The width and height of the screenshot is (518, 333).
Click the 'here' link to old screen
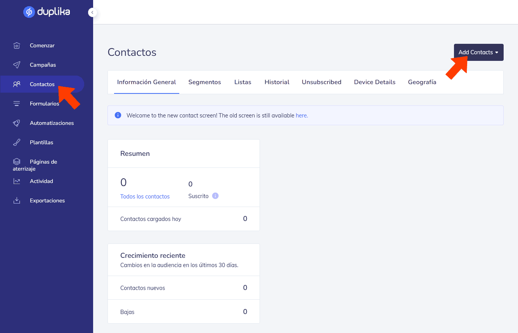(301, 116)
